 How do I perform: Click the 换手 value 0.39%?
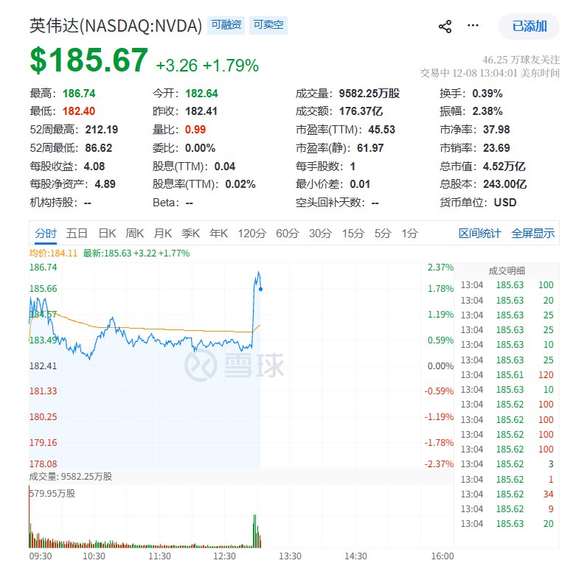(x=487, y=94)
